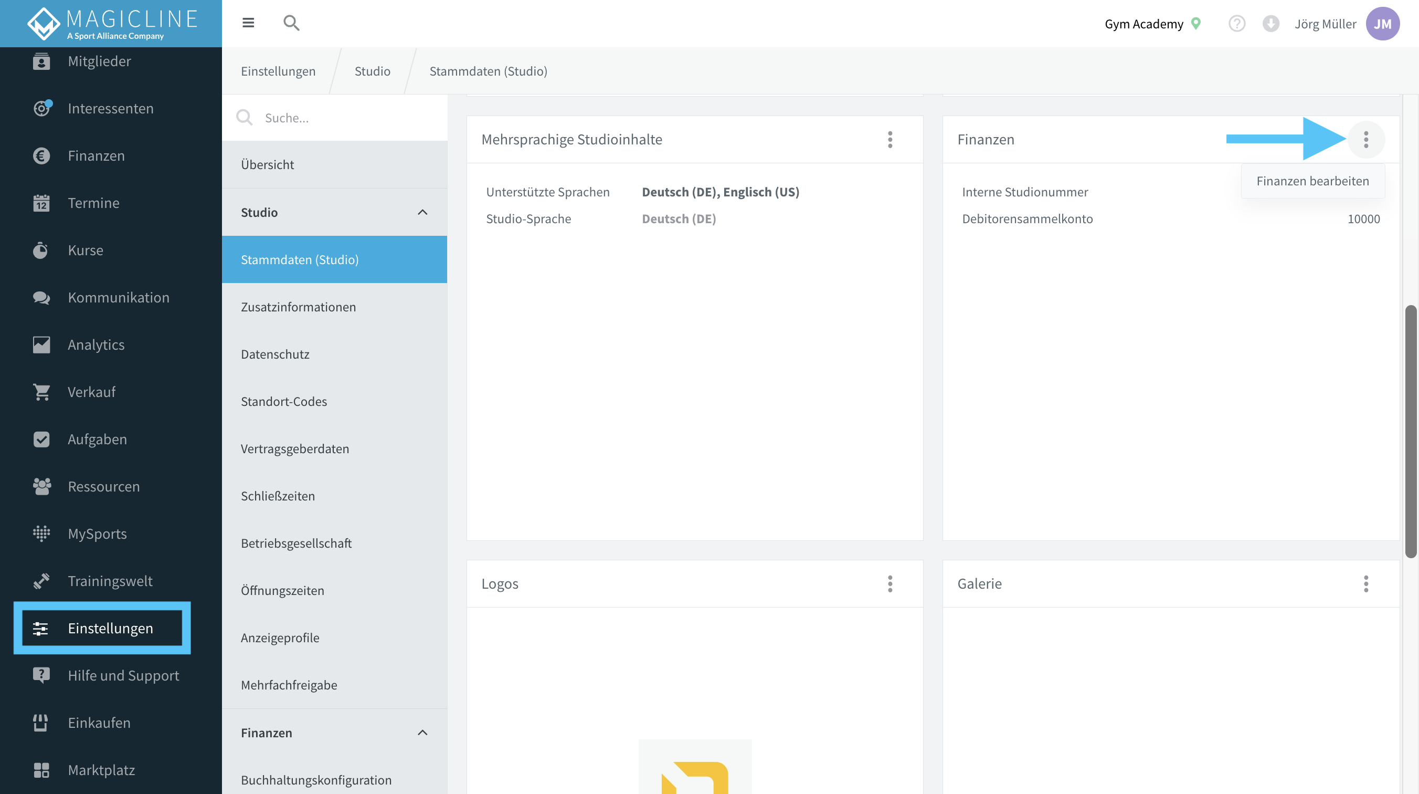Click the Kurse stopwatch icon
The image size is (1419, 794).
click(41, 250)
